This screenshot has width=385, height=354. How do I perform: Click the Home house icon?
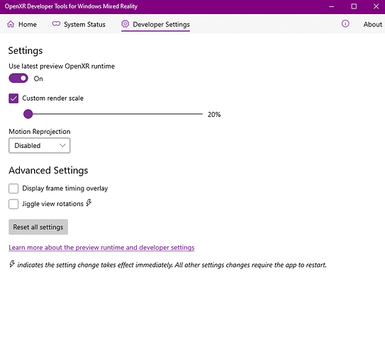coord(11,24)
